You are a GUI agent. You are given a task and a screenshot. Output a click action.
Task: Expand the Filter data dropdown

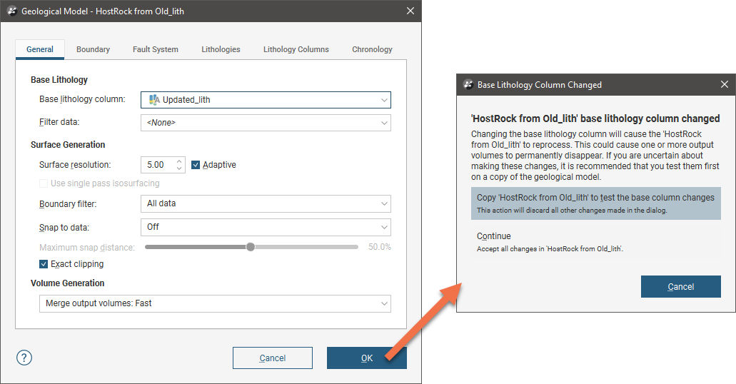pos(384,123)
